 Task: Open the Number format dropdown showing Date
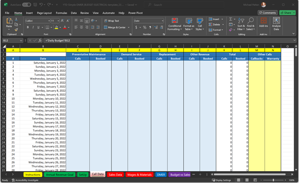(162, 21)
